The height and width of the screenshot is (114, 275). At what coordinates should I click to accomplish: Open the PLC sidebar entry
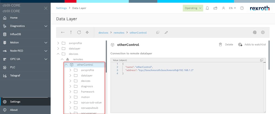pos(25,67)
